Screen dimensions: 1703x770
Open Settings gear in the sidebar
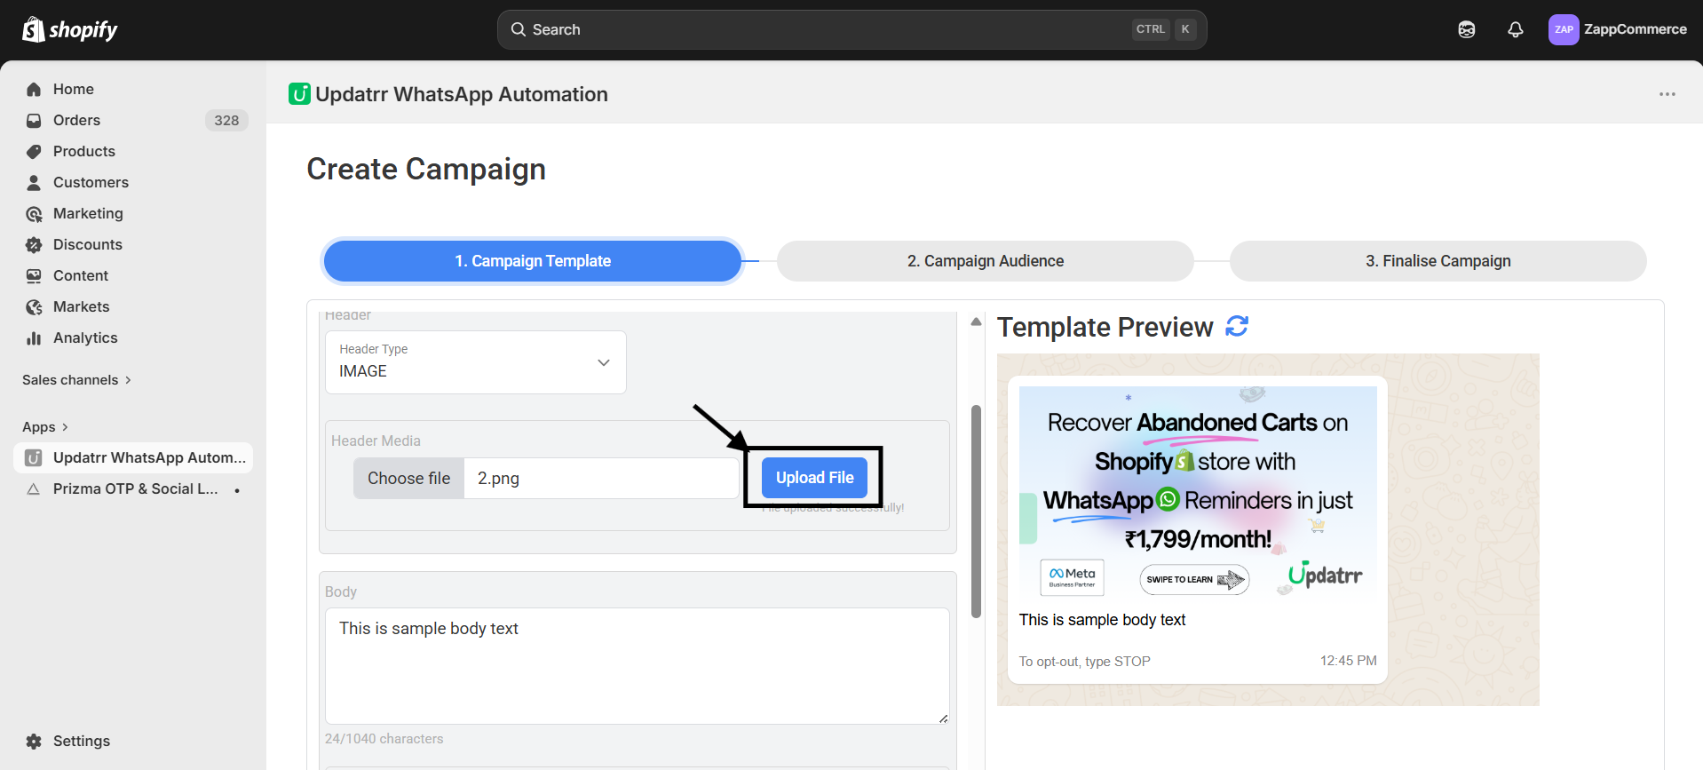coord(80,741)
